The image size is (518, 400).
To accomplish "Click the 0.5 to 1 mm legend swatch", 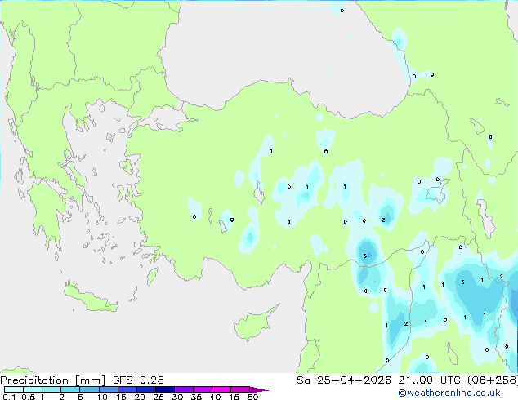I will coord(33,389).
